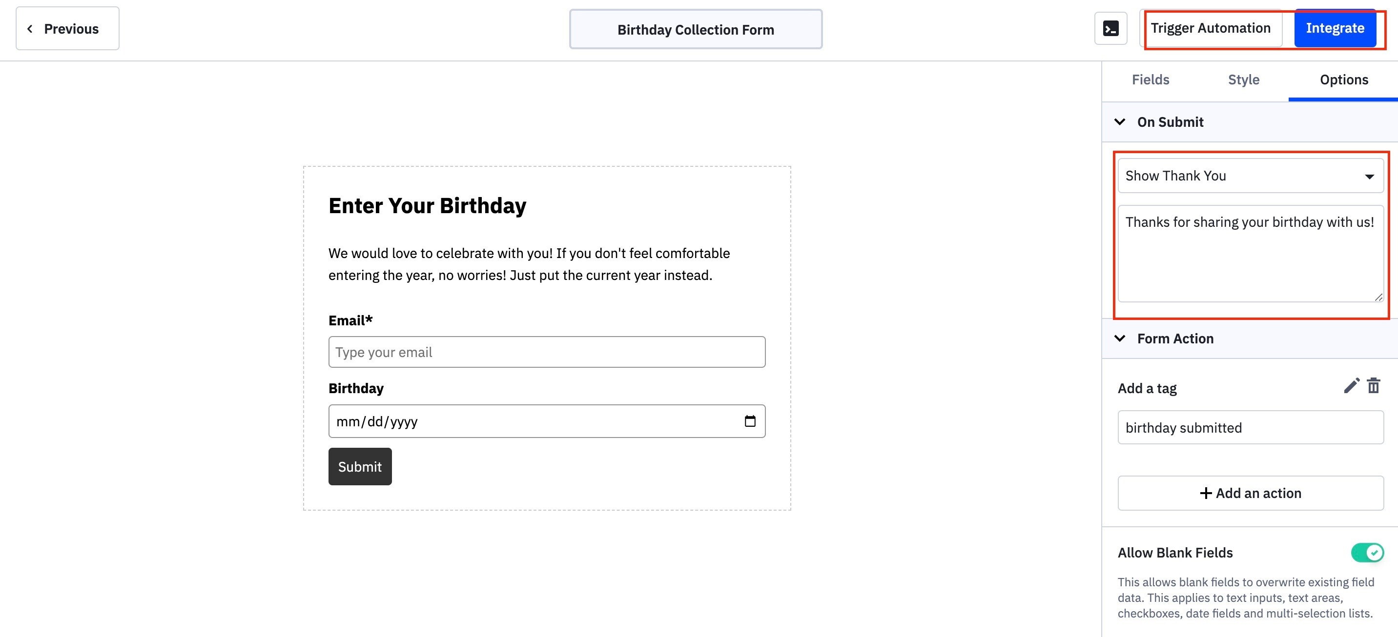Collapse the Form Action section

1120,338
